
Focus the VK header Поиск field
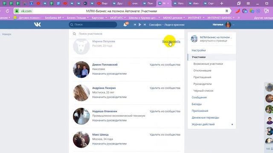tap(93, 25)
